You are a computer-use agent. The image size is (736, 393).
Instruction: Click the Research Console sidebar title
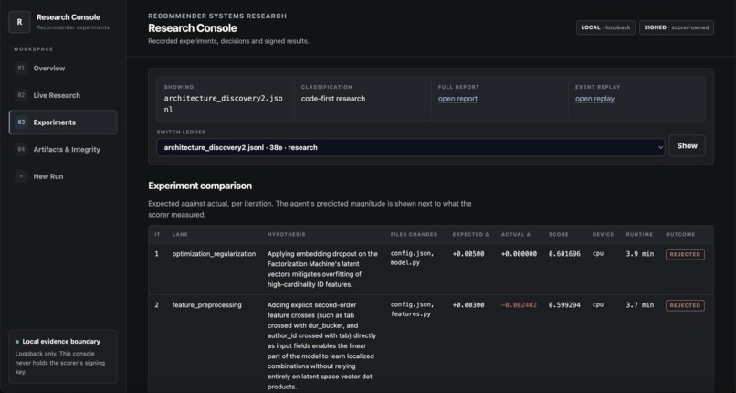(68, 16)
